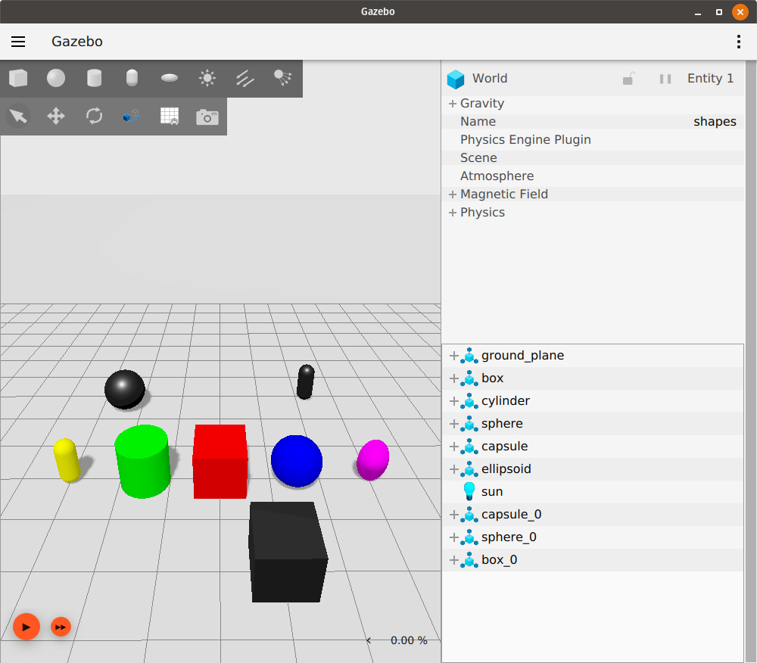
Task: Click the Entity 1 label
Action: (x=710, y=78)
